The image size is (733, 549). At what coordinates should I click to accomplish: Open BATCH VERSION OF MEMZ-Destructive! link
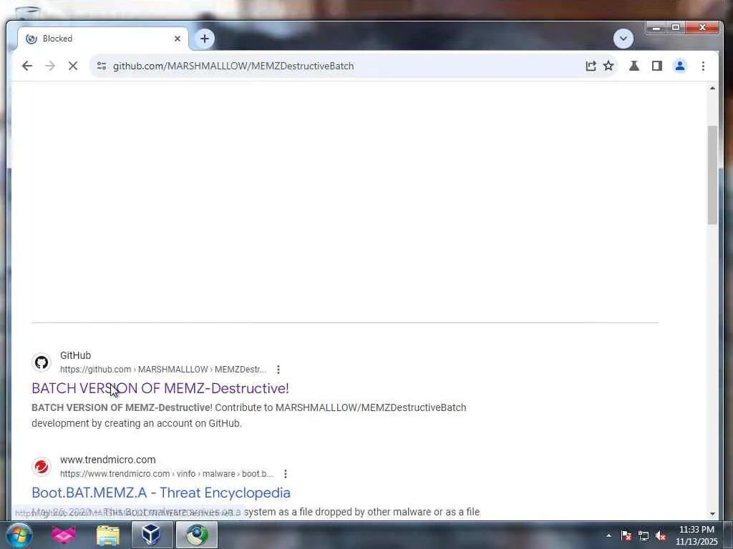(160, 388)
